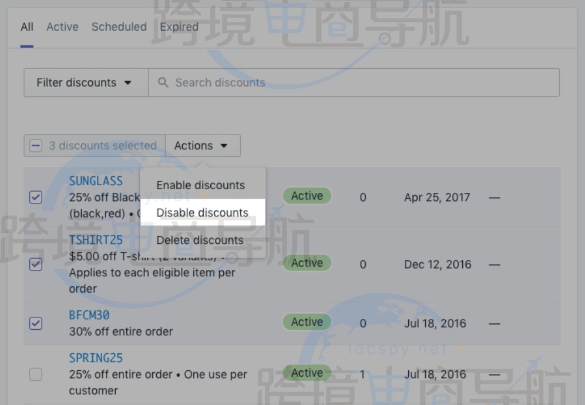Choose Disable discounts option

click(x=202, y=212)
